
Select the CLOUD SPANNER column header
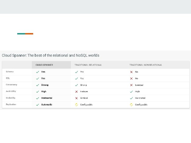tap(44, 65)
